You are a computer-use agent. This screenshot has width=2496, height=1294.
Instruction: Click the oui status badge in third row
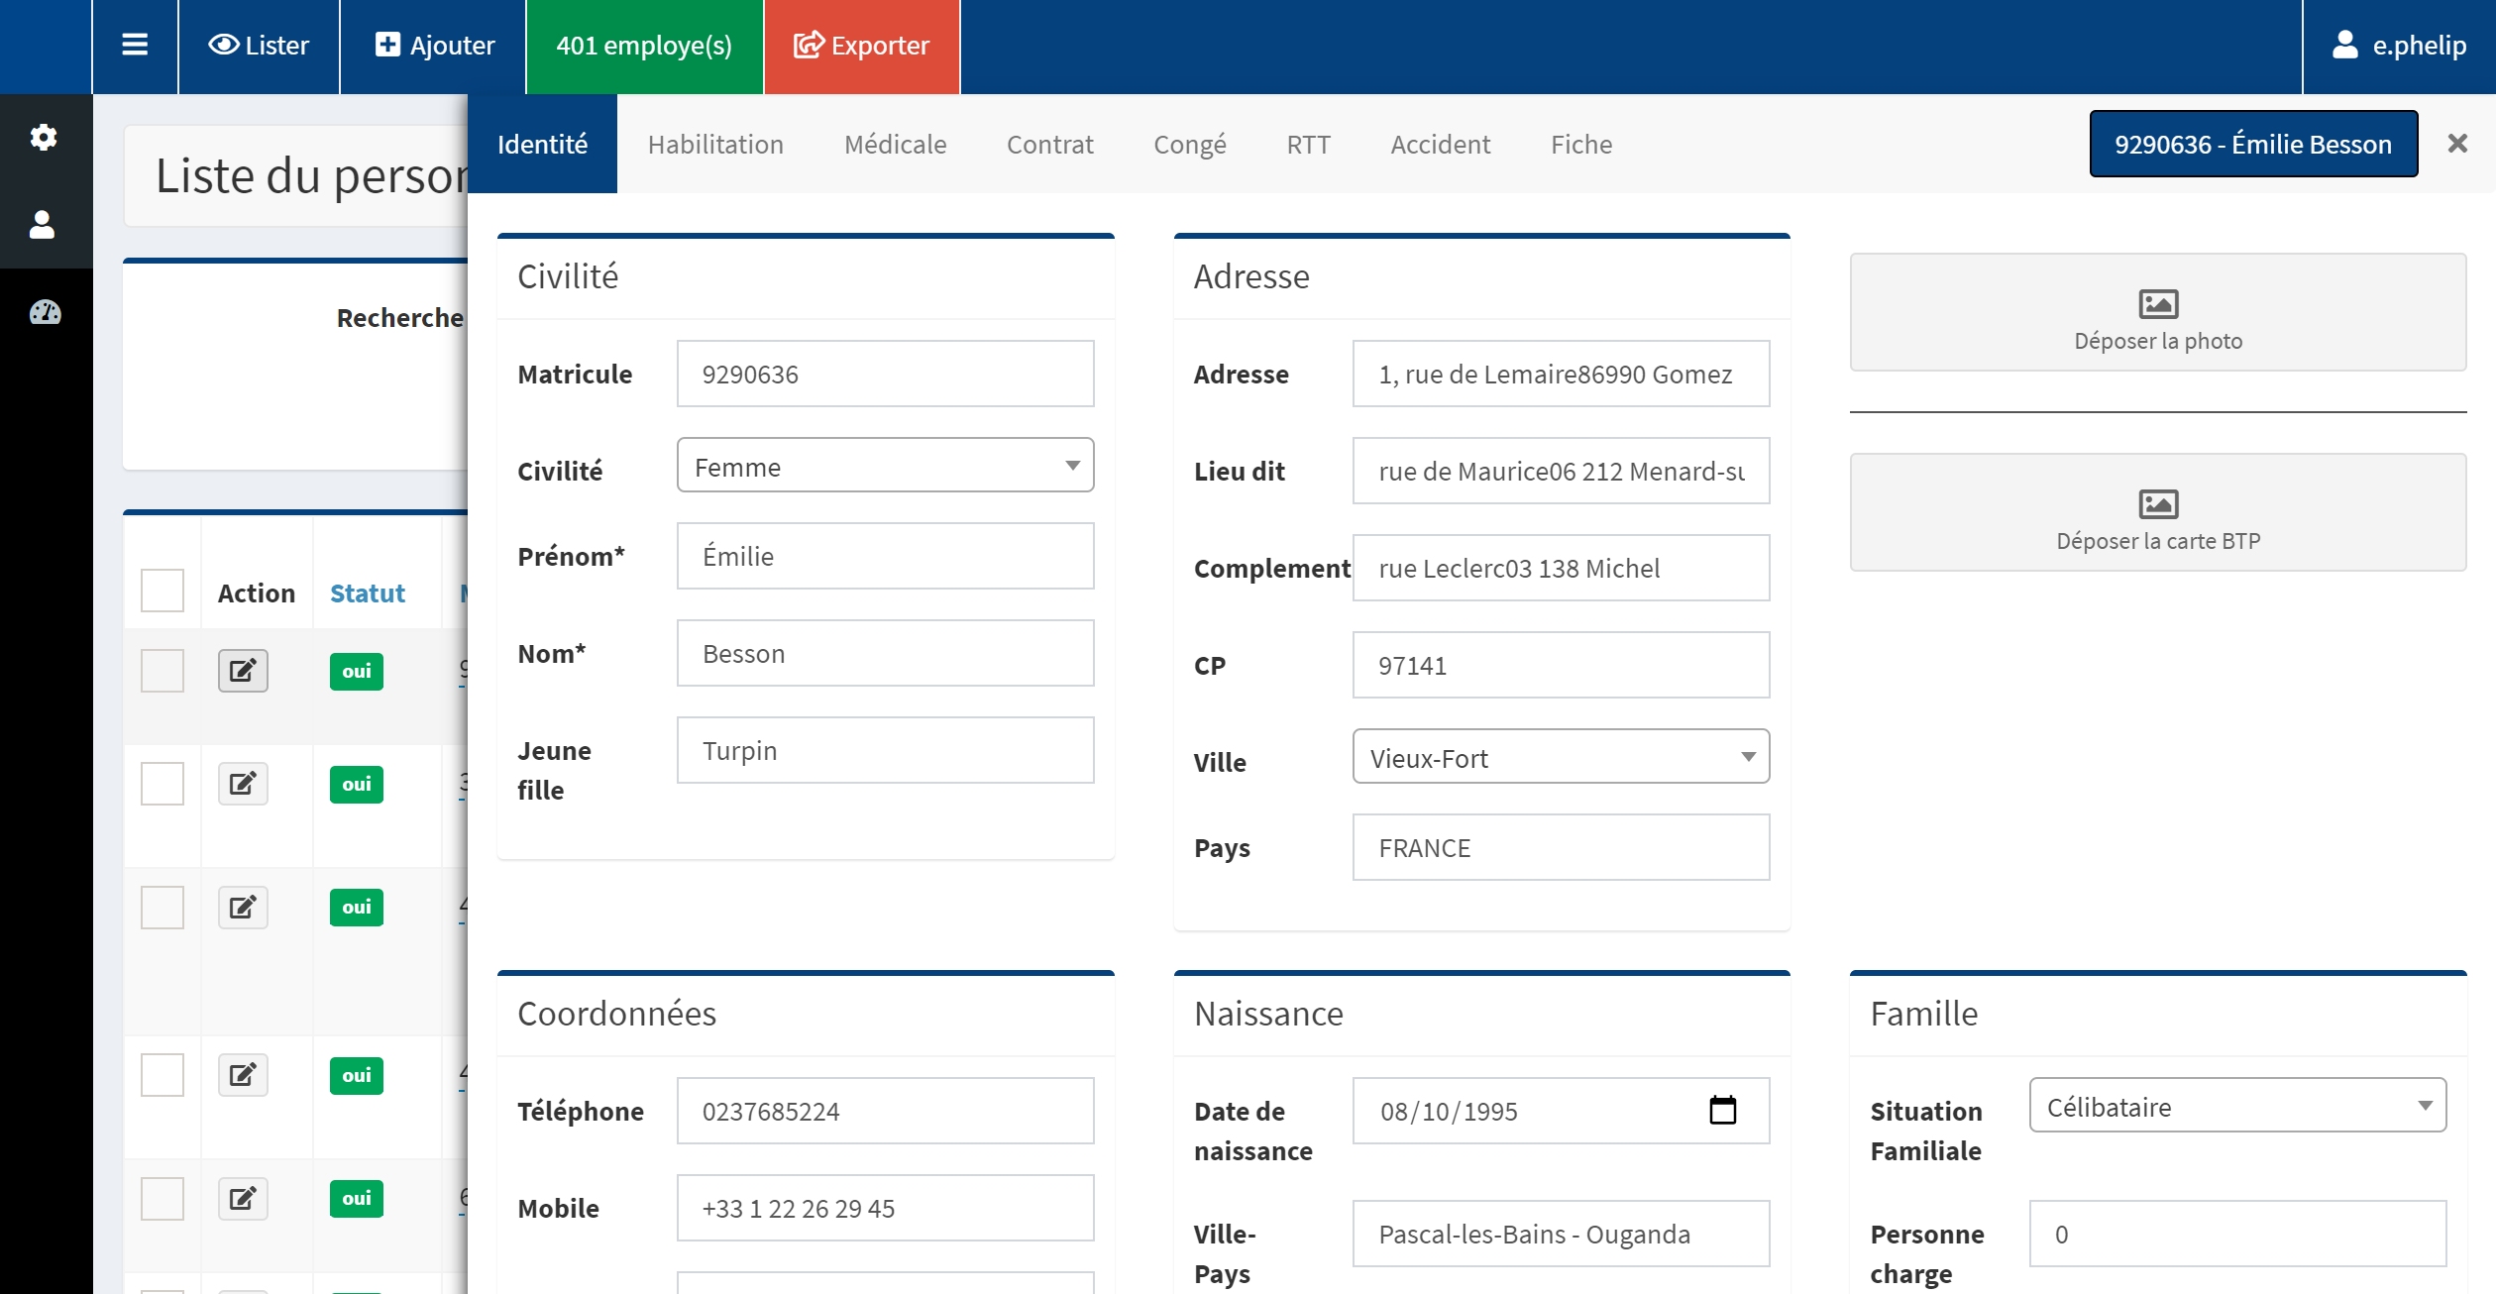click(x=357, y=907)
